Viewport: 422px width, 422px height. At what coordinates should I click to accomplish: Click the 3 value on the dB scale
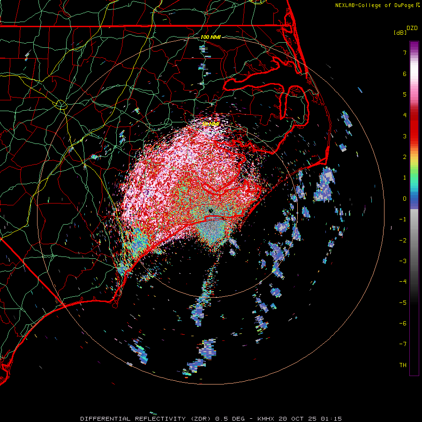405,136
